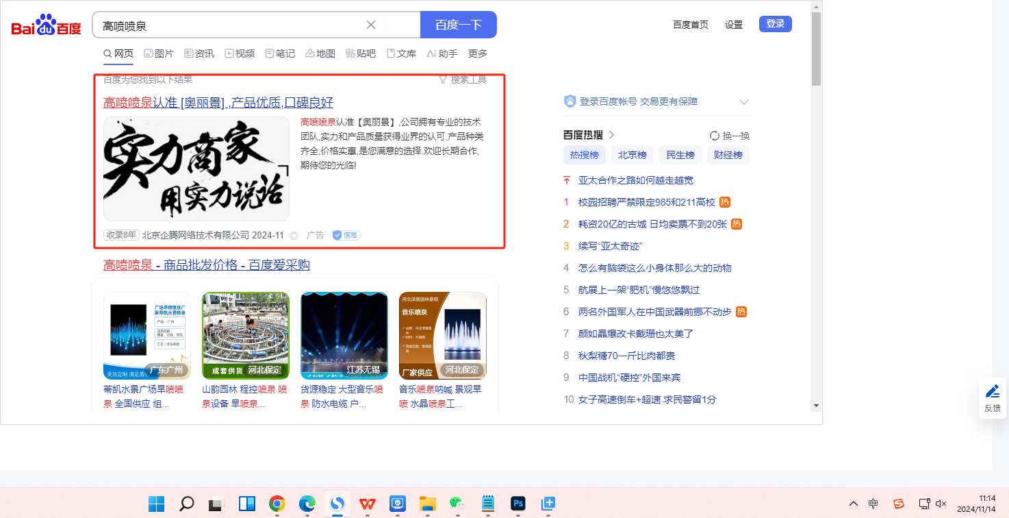Screen dimensions: 1009x518
Task: Select the 网页 tab
Action: 118,53
